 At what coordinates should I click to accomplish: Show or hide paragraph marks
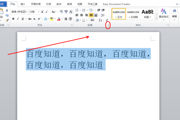(x=107, y=20)
